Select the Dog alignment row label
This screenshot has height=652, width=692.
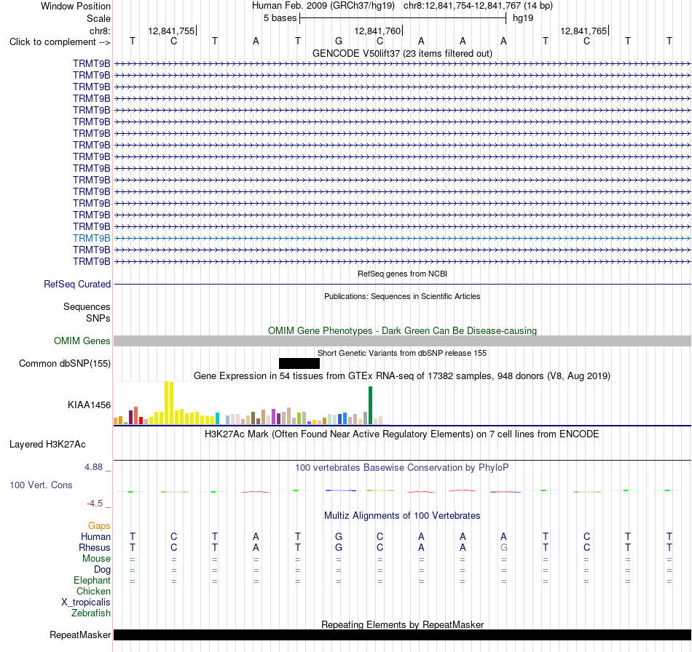(103, 570)
